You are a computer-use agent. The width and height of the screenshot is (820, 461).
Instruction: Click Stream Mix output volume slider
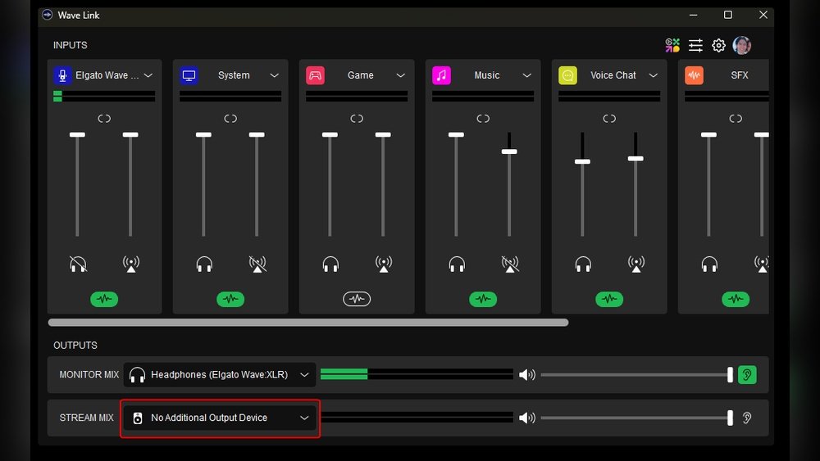[637, 418]
